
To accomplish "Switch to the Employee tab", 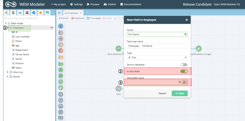I will [x=73, y=13].
